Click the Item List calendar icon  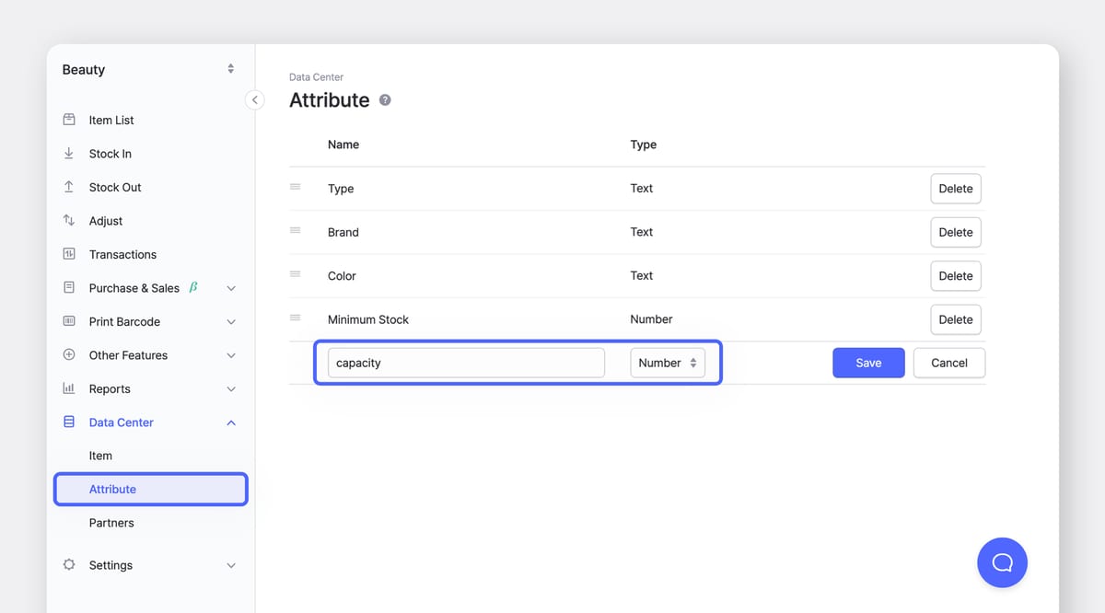click(x=69, y=120)
